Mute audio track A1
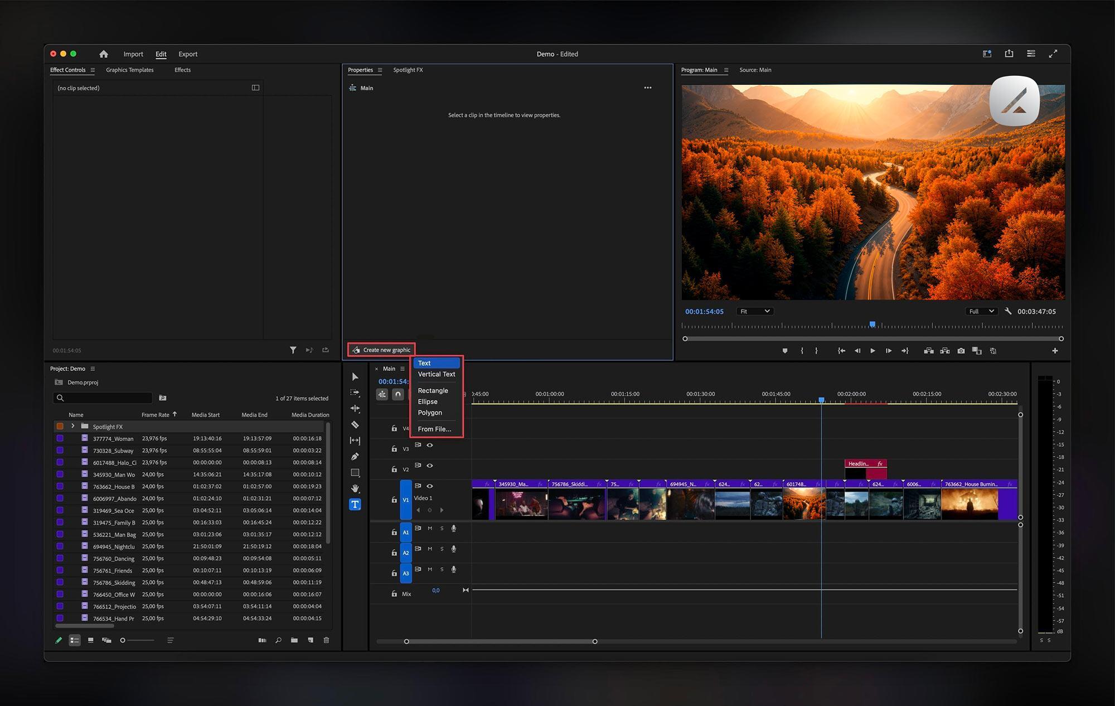This screenshot has height=706, width=1115. pyautogui.click(x=430, y=529)
